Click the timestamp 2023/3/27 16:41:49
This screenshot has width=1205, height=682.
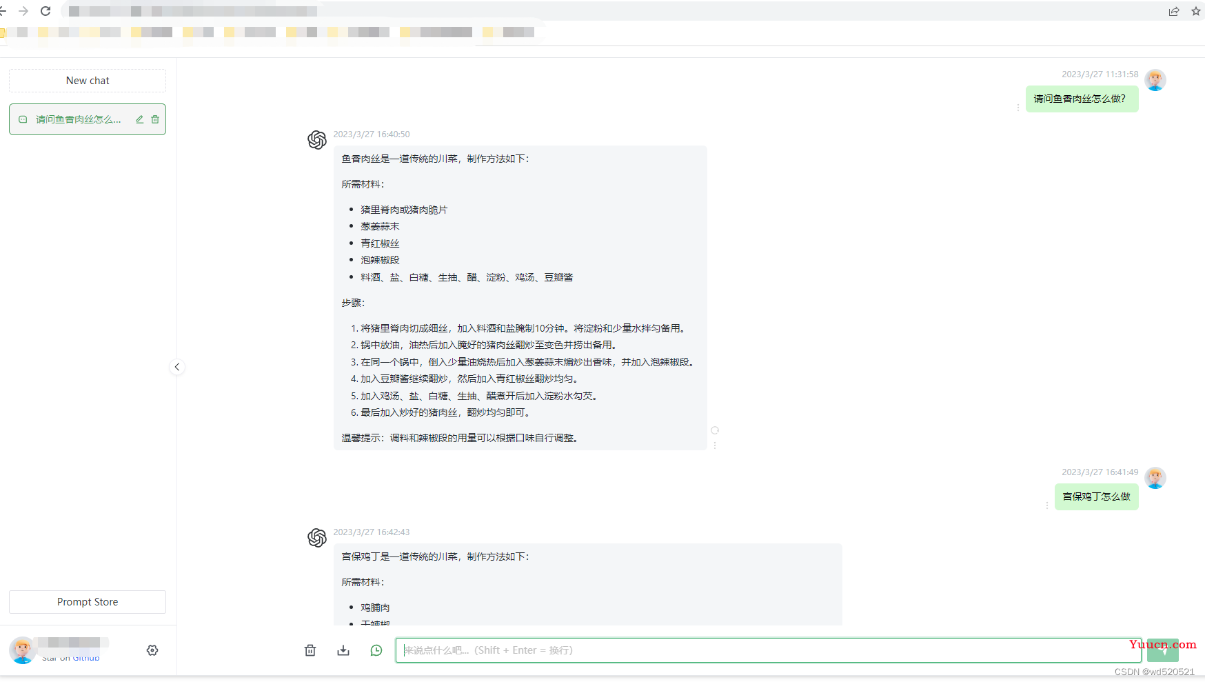click(x=1100, y=472)
